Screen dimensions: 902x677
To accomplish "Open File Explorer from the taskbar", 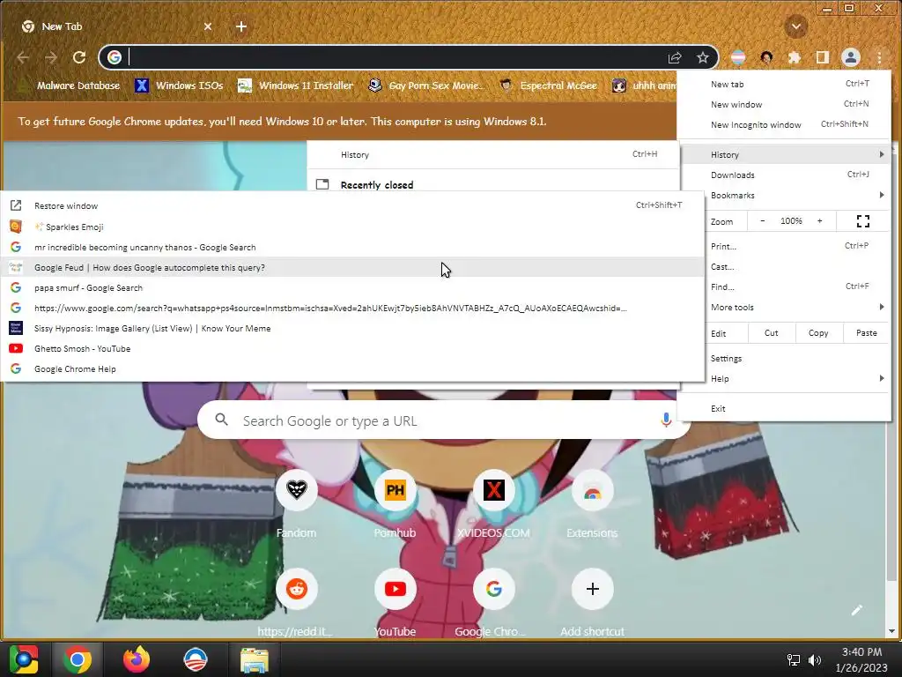I will (x=255, y=659).
